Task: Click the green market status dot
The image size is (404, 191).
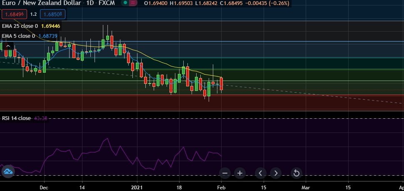Action: pos(125,3)
